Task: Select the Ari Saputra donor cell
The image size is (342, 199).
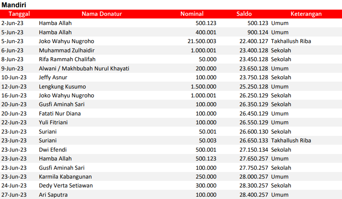Action: click(53, 195)
